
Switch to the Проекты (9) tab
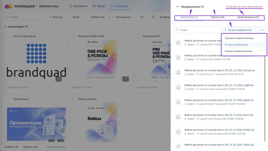pos(217,17)
